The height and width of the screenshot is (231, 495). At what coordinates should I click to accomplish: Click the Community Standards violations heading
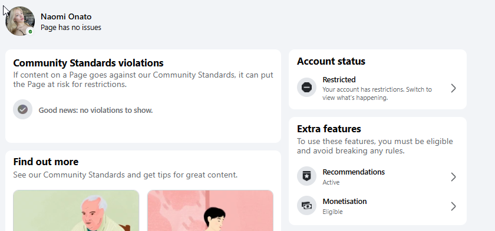tap(88, 63)
